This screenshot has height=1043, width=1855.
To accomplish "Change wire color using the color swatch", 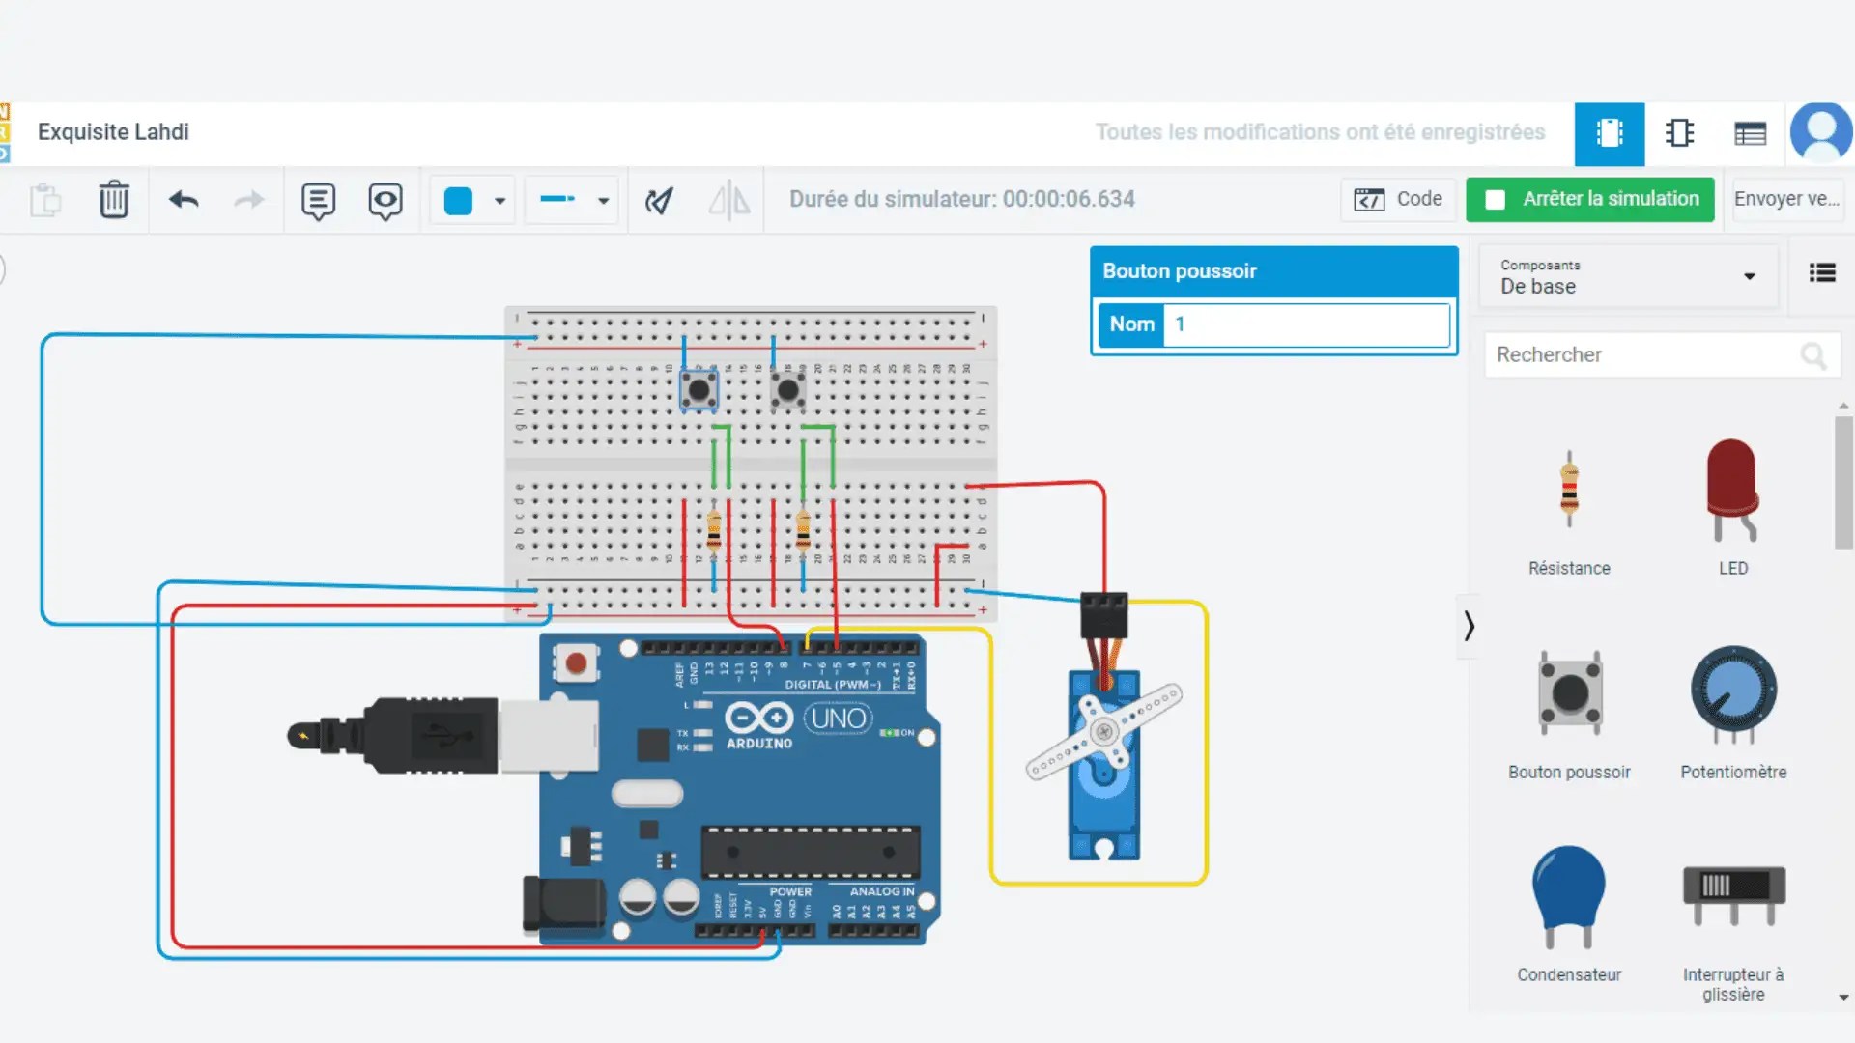I will pos(458,200).
